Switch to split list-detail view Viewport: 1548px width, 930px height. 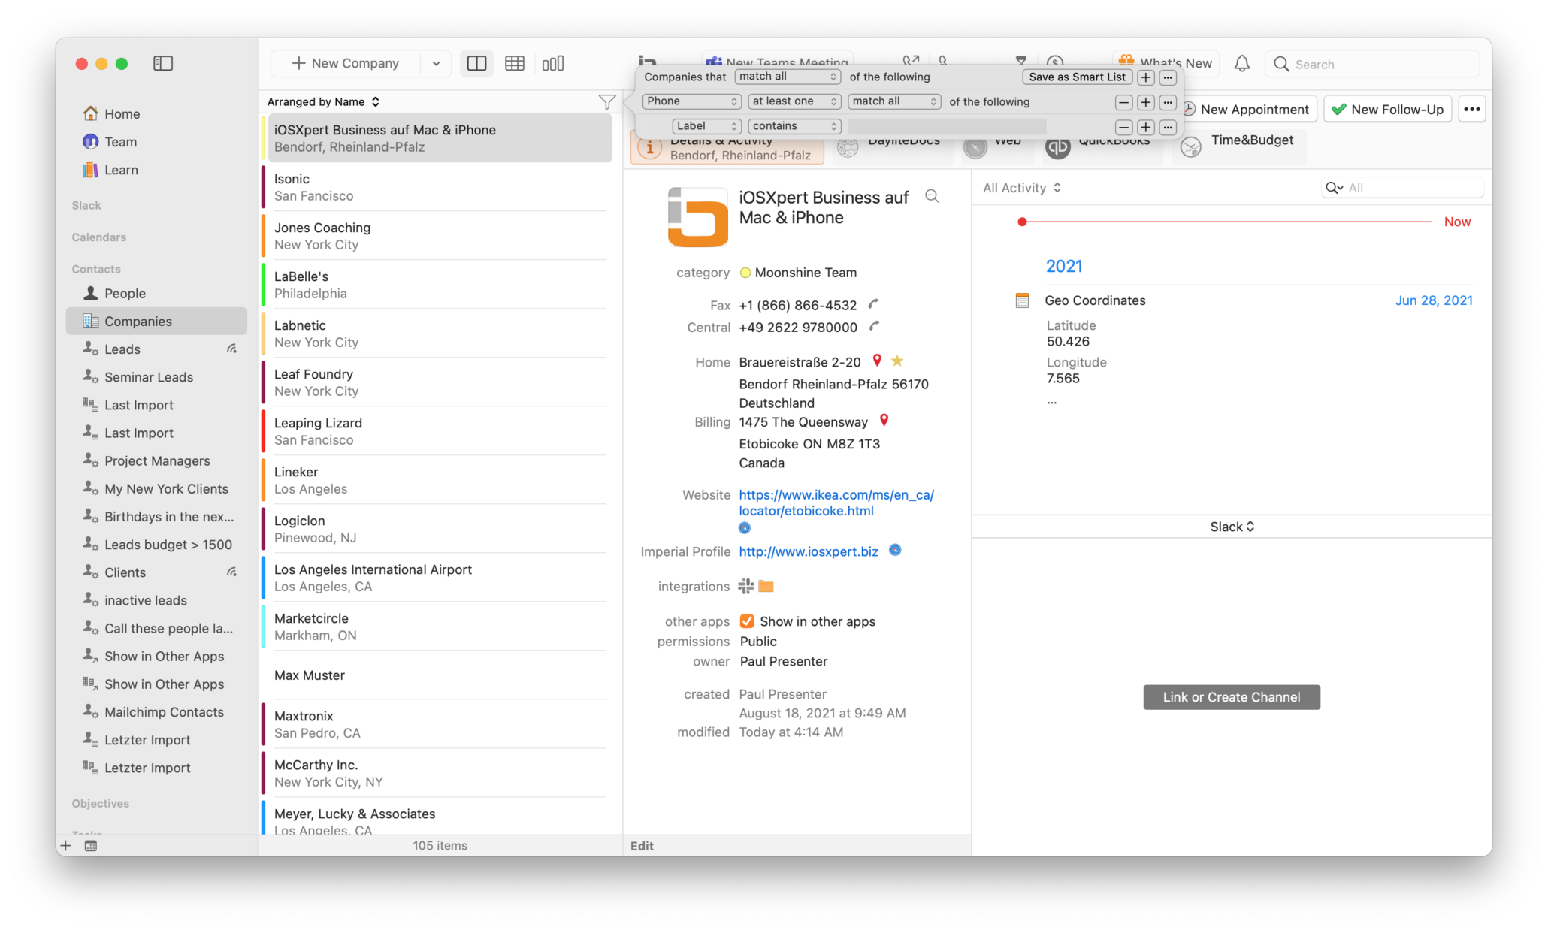476,63
